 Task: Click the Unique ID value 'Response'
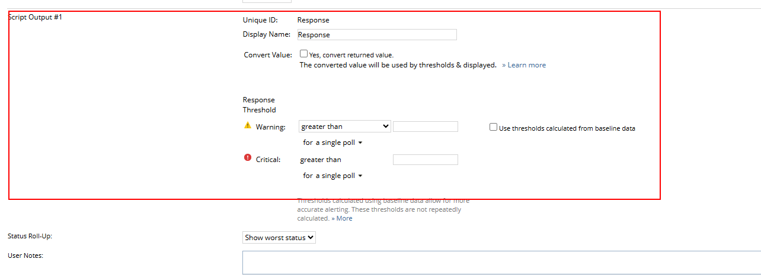tap(314, 20)
